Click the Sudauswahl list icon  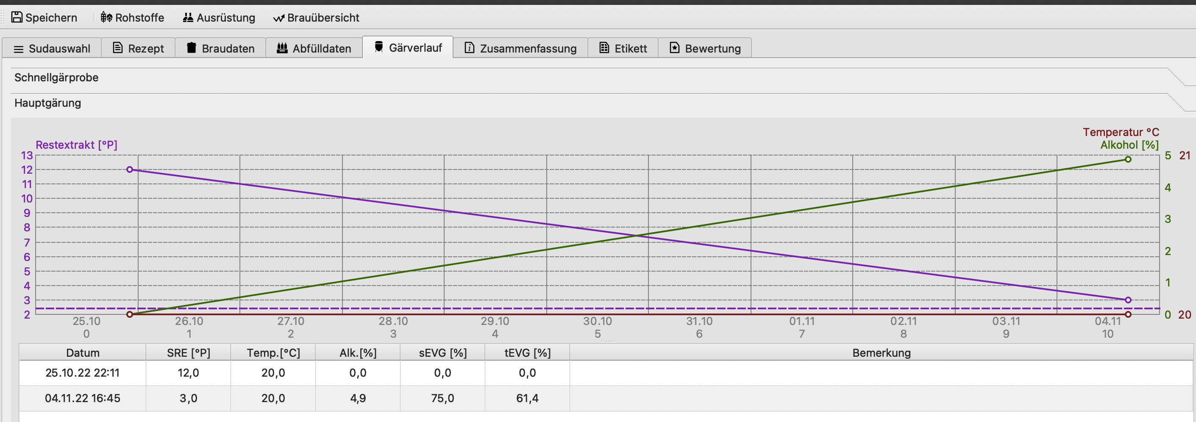(x=19, y=49)
